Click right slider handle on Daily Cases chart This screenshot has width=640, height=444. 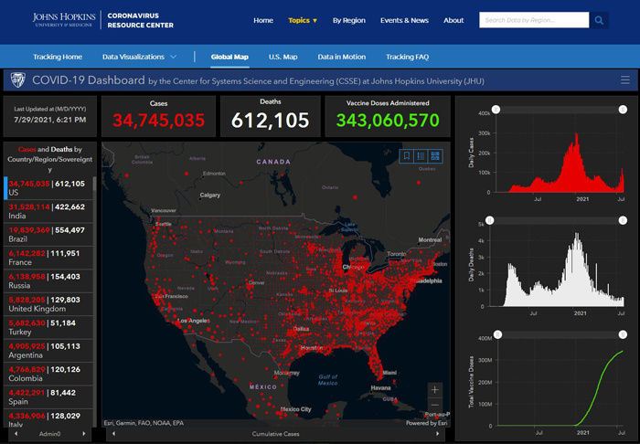pyautogui.click(x=623, y=110)
